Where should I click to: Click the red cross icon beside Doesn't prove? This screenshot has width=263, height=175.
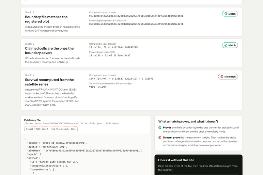160,138
